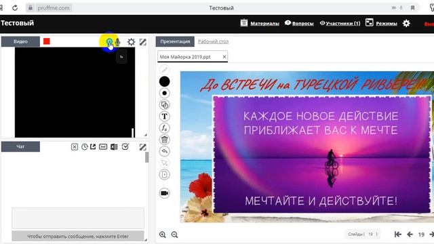Viewport: 434px width, 244px height.
Task: Click the envelope icon in chat toolbar
Action: tap(103, 147)
